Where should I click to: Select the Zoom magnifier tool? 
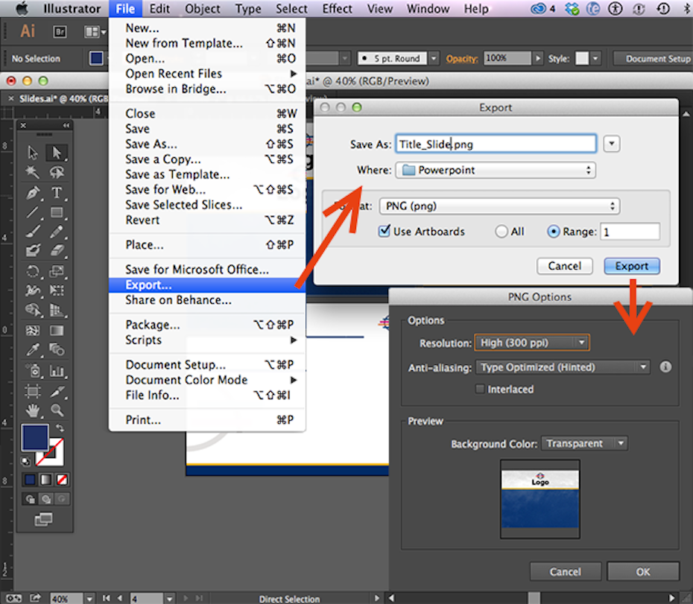[57, 410]
